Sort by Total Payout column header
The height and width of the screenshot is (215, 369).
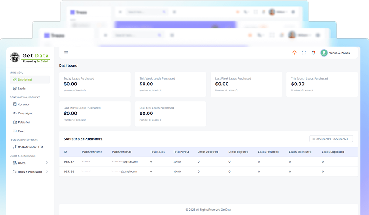pyautogui.click(x=181, y=152)
